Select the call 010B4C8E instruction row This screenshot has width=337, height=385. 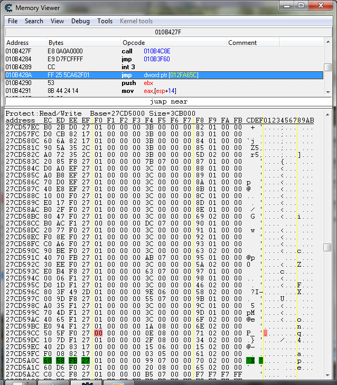tap(158, 51)
